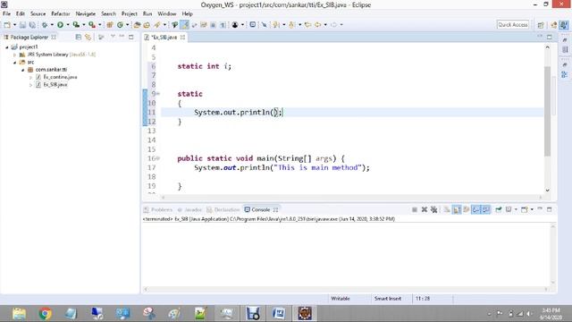This screenshot has height=322, width=572.
Task: Open the Source menu
Action: 38,13
